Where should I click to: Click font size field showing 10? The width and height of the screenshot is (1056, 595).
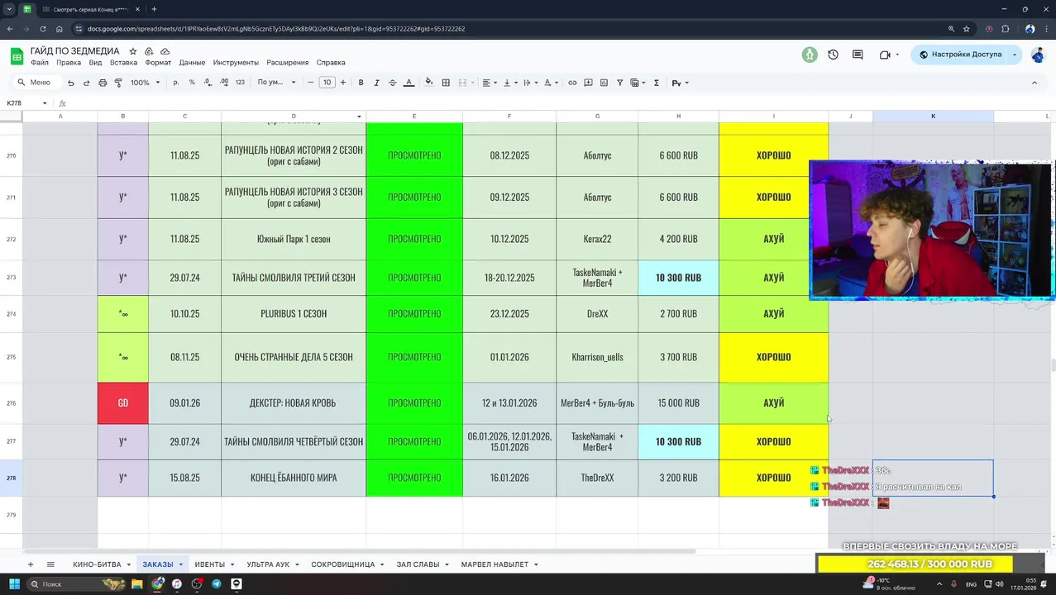pyautogui.click(x=327, y=83)
